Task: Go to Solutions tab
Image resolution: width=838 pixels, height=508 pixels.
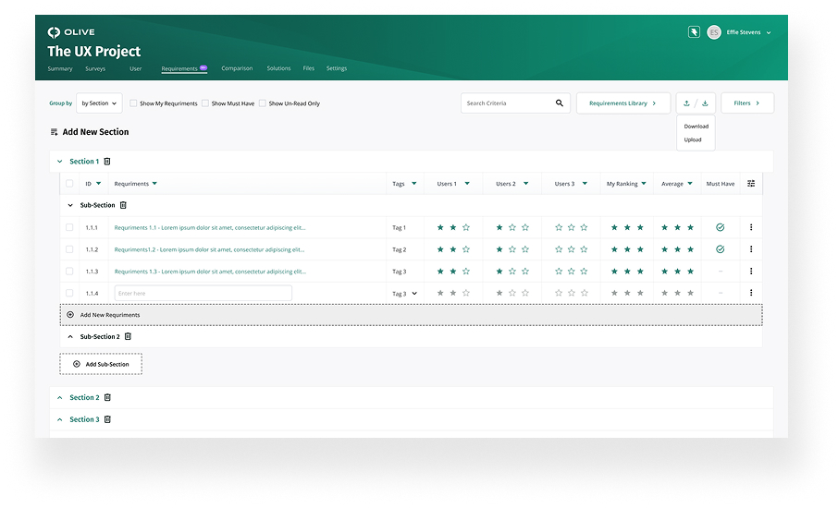Action: [279, 68]
